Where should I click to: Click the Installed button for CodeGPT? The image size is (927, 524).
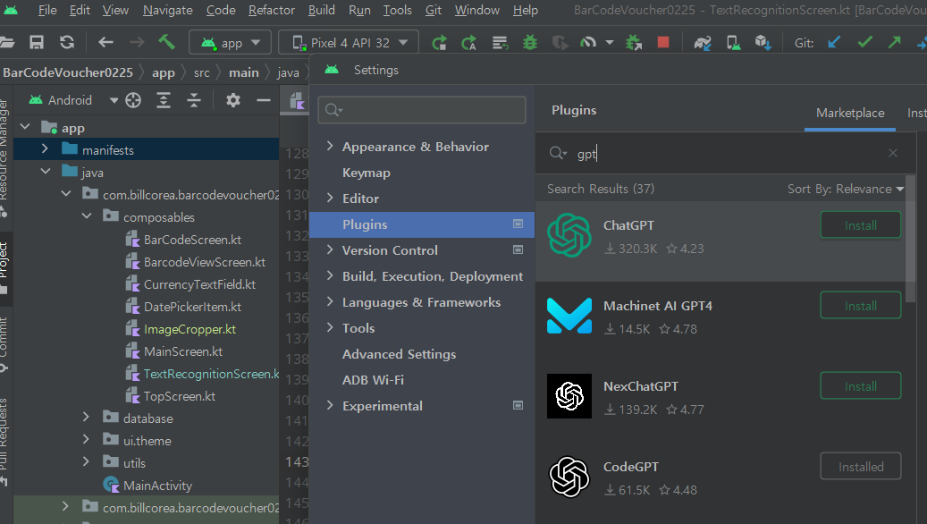(x=861, y=467)
